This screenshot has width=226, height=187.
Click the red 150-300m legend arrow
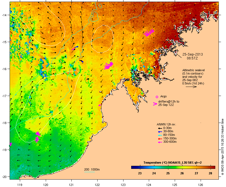160,139
